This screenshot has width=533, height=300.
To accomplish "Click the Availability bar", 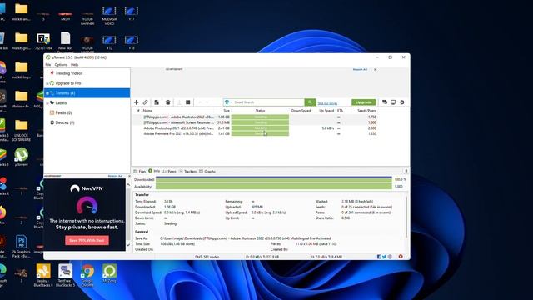I will point(274,187).
